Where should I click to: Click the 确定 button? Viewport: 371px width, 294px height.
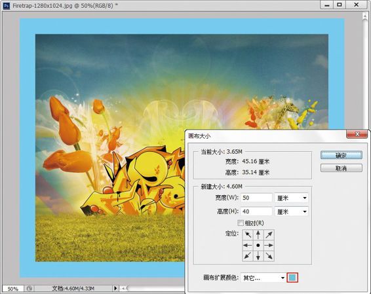coord(342,155)
